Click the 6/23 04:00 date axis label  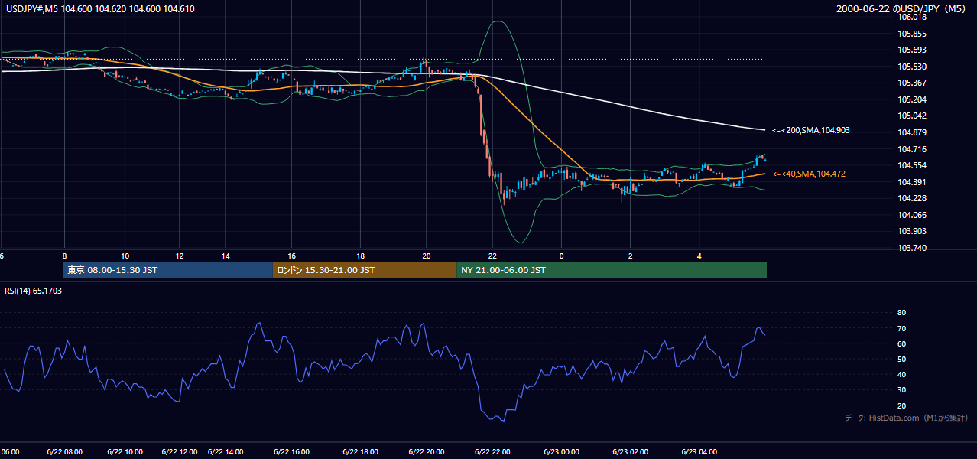699,451
